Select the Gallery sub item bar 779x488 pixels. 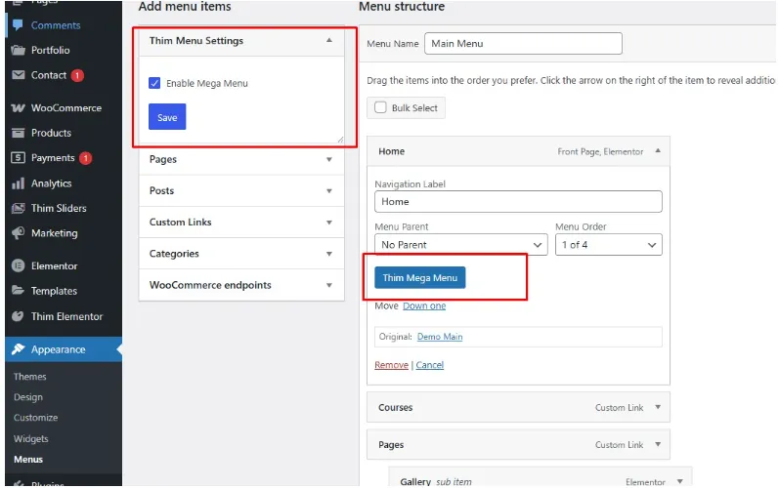click(x=541, y=478)
